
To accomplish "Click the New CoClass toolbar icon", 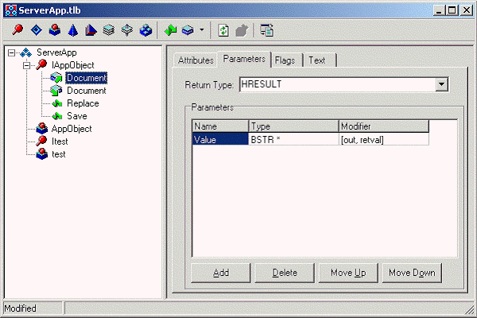I will click(54, 30).
